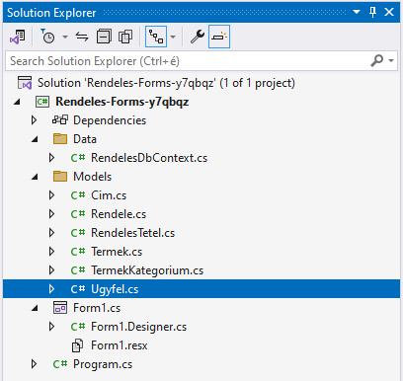Select RendelesTetel.cs file
This screenshot has height=381, width=403.
(133, 233)
